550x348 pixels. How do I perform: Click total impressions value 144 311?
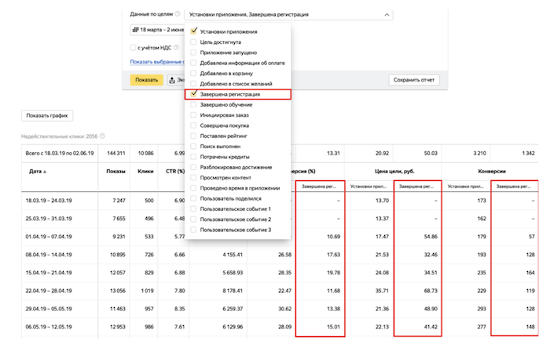point(116,153)
